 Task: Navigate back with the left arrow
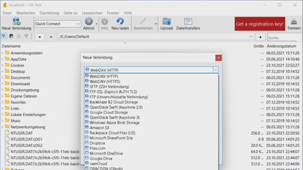click(x=39, y=37)
